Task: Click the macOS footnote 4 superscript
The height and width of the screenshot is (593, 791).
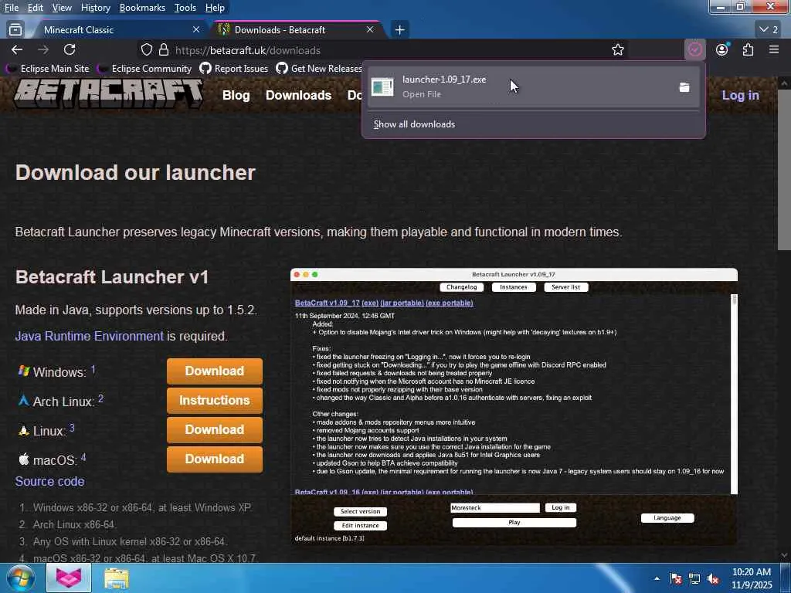Action: tap(83, 457)
